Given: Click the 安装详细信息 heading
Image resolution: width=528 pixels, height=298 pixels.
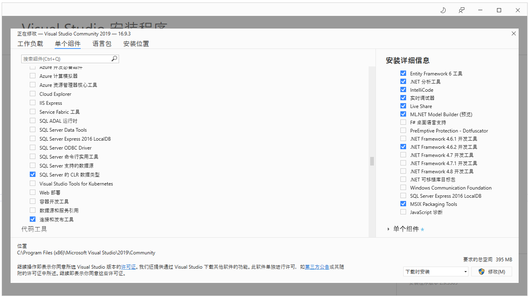Looking at the screenshot, I should click(408, 60).
